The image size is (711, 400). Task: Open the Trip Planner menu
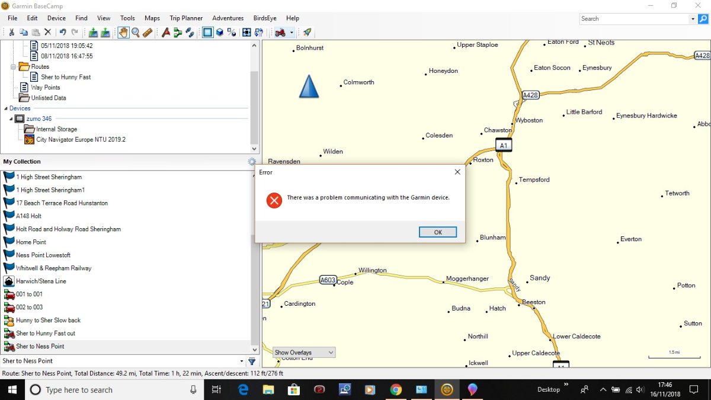[x=186, y=18]
